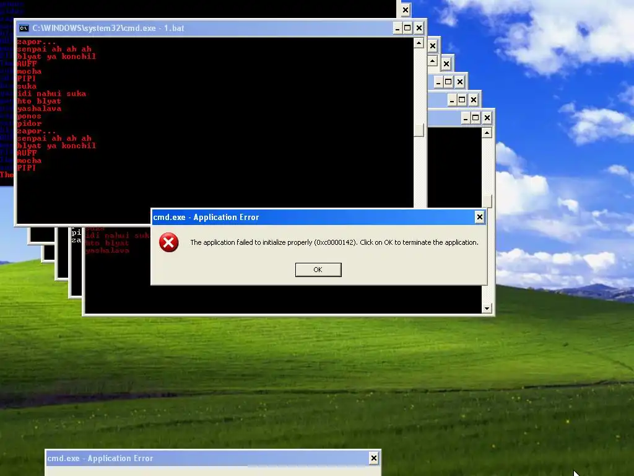Click the 'ponos' line in 1.bat console
Screen dimensions: 634x476
29,116
